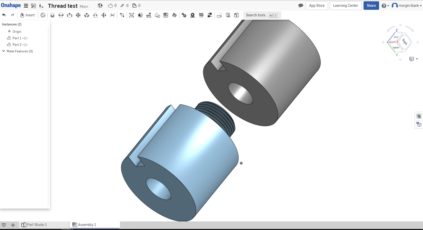Click the cylinder-with-star toolbar icon

(x=140, y=15)
